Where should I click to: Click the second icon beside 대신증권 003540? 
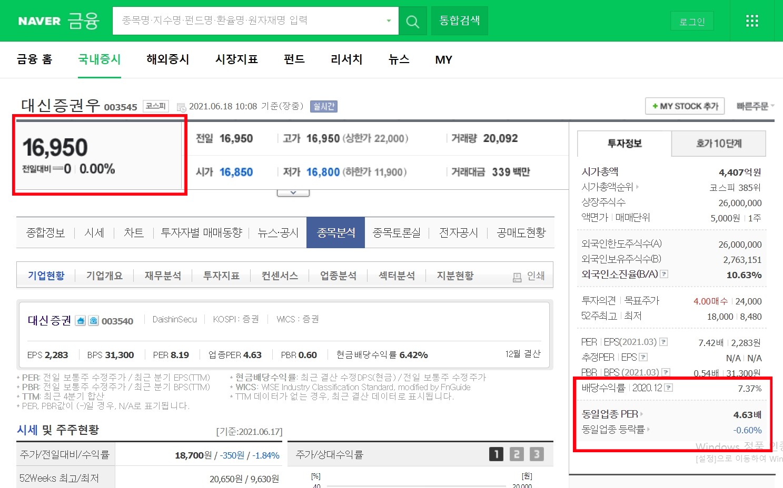[x=93, y=321]
